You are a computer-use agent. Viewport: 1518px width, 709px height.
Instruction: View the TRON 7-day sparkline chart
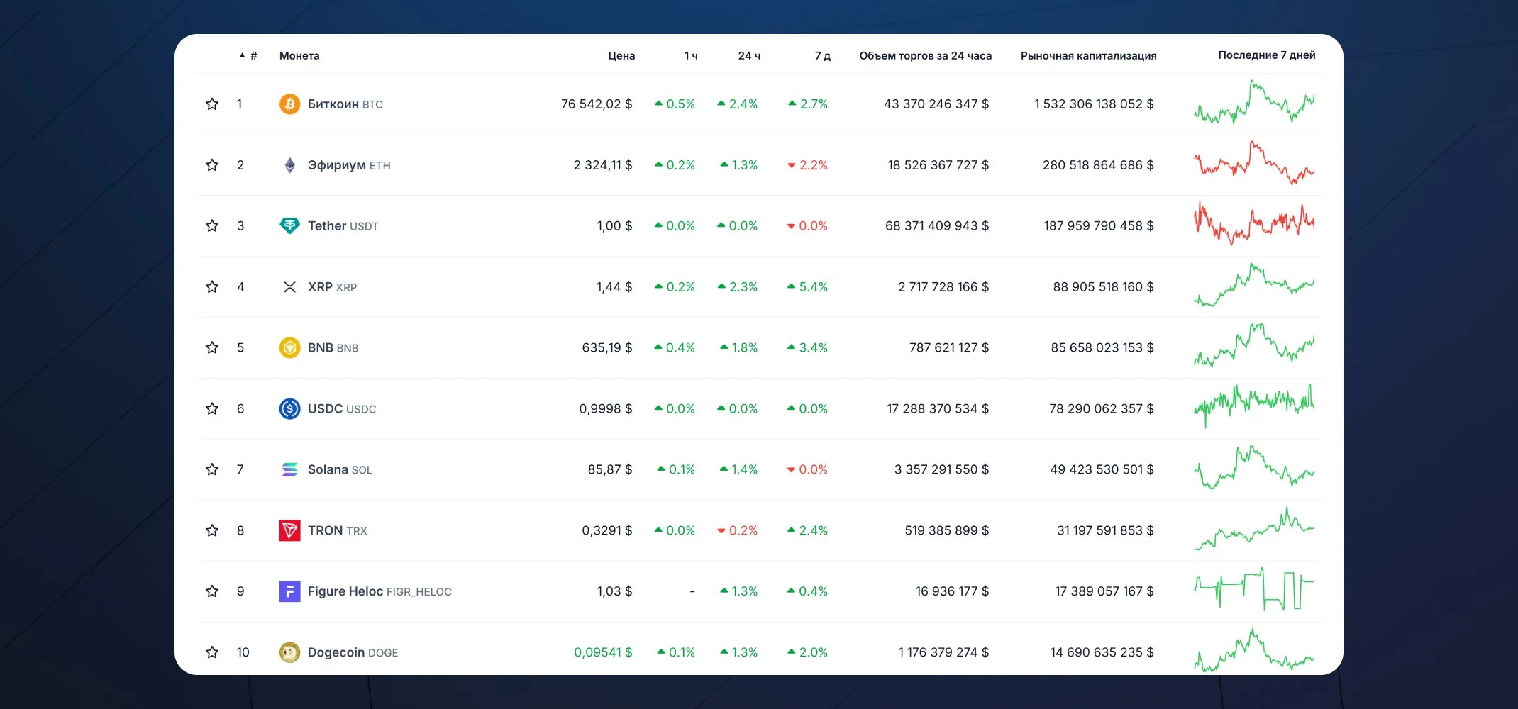click(x=1254, y=528)
